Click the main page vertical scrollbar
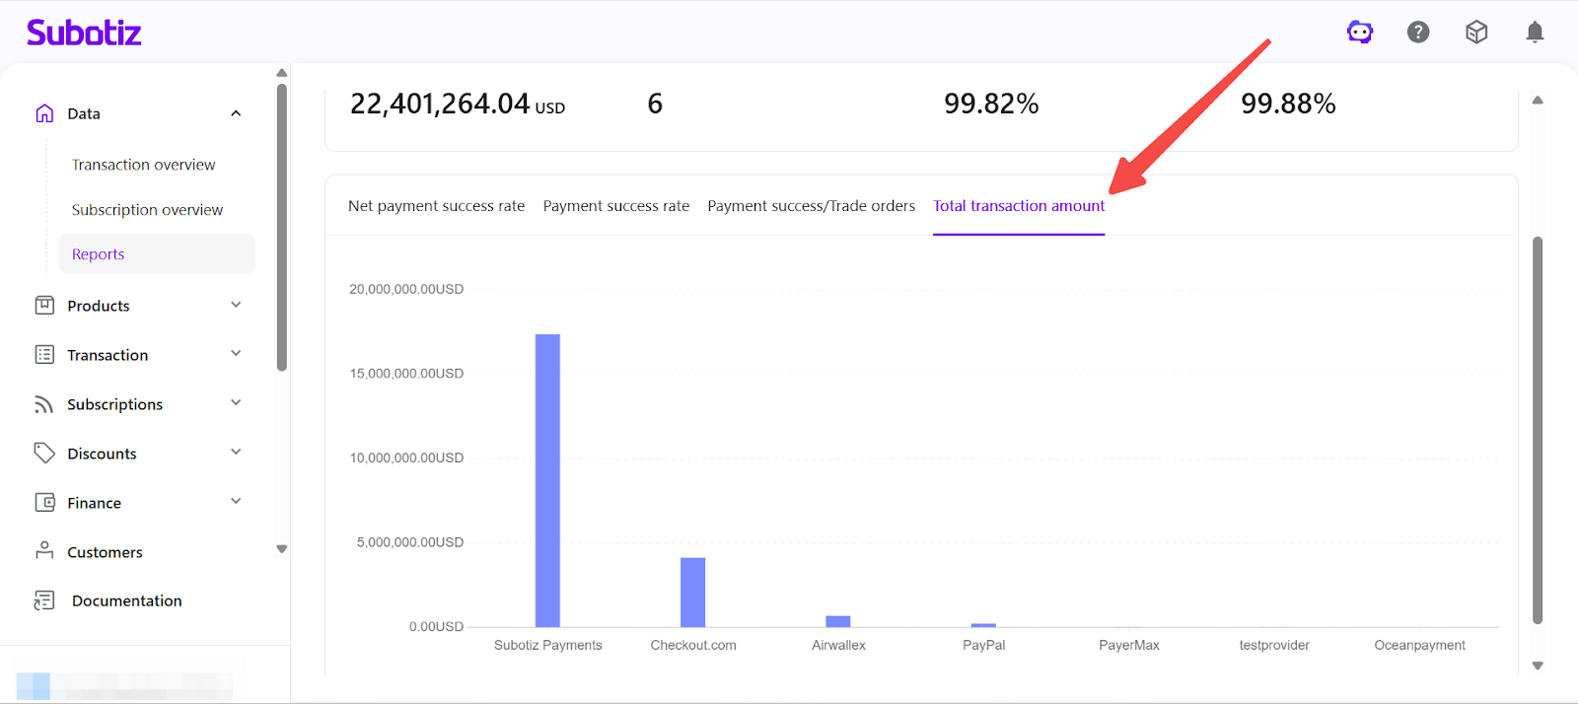Image resolution: width=1578 pixels, height=704 pixels. [x=1537, y=429]
